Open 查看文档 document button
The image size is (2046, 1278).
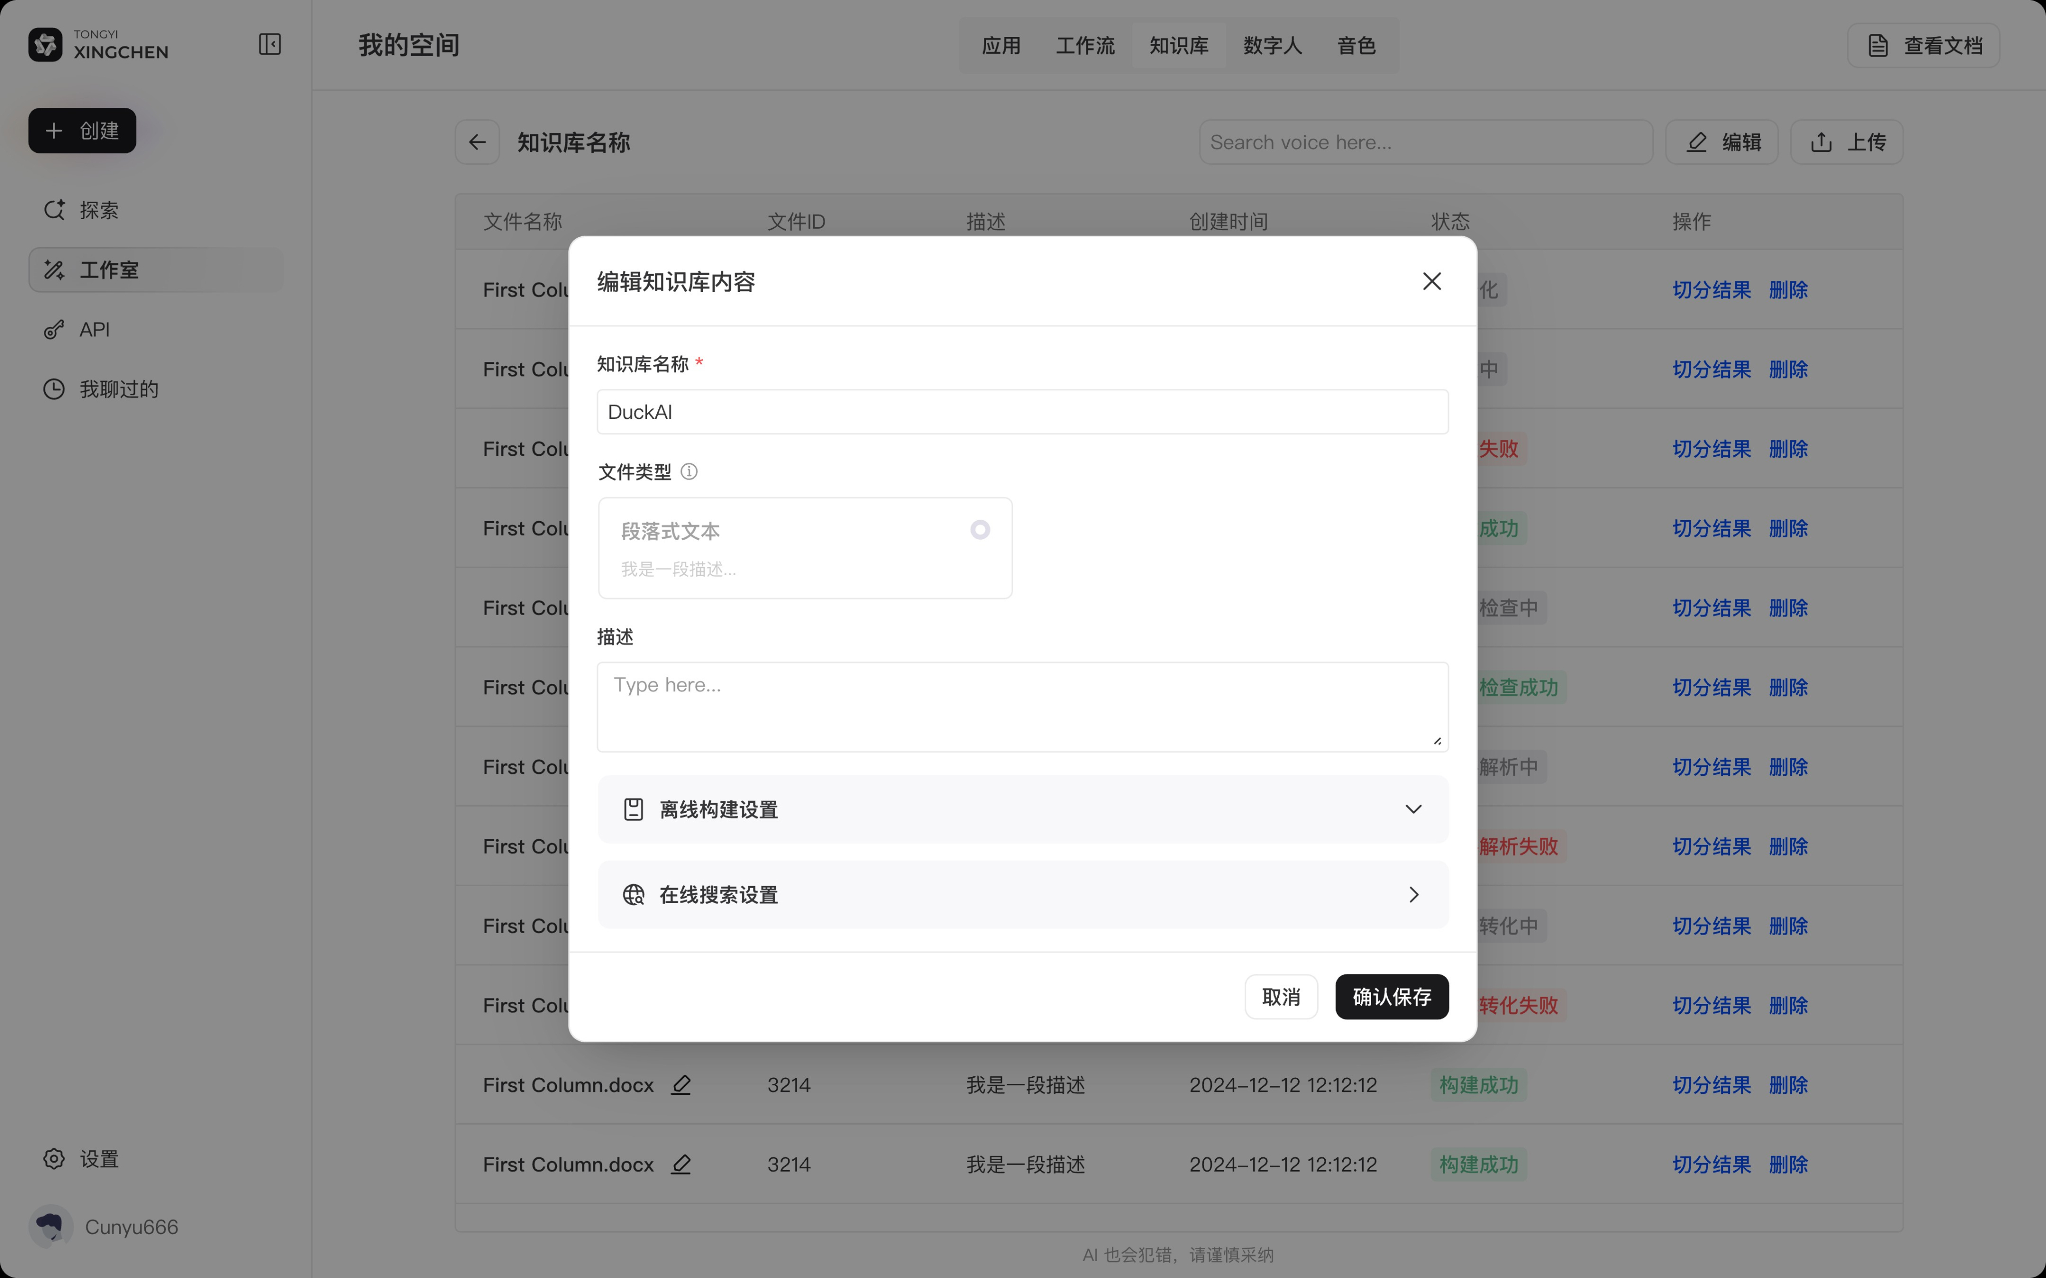[1924, 45]
